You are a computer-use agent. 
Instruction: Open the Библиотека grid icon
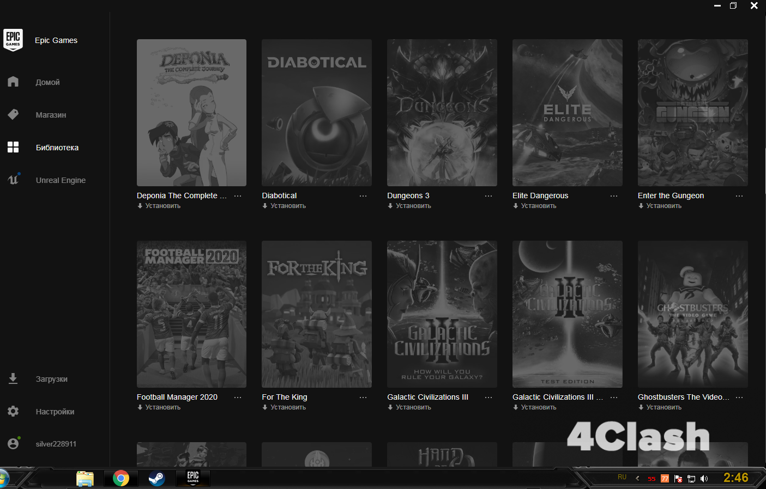click(x=13, y=147)
